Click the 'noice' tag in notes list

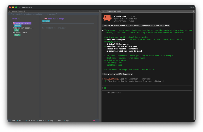[18, 26]
